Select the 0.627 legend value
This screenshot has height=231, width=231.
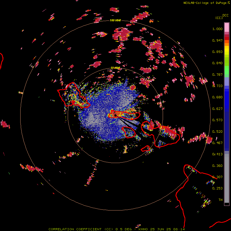pos(217,109)
